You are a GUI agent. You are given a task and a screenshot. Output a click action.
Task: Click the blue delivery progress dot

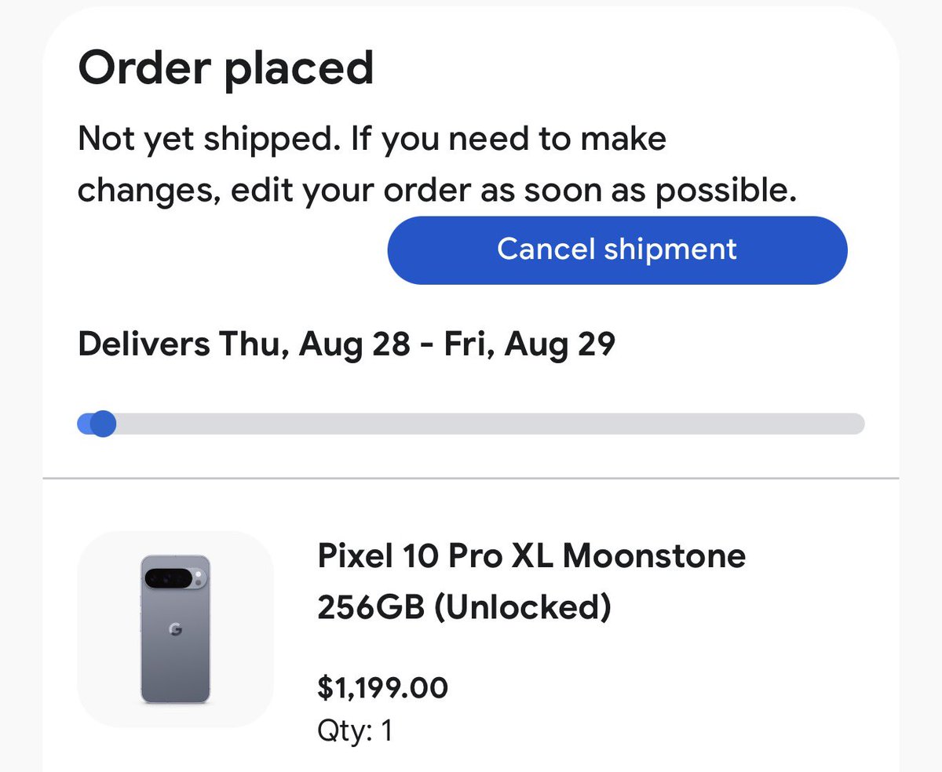click(102, 424)
